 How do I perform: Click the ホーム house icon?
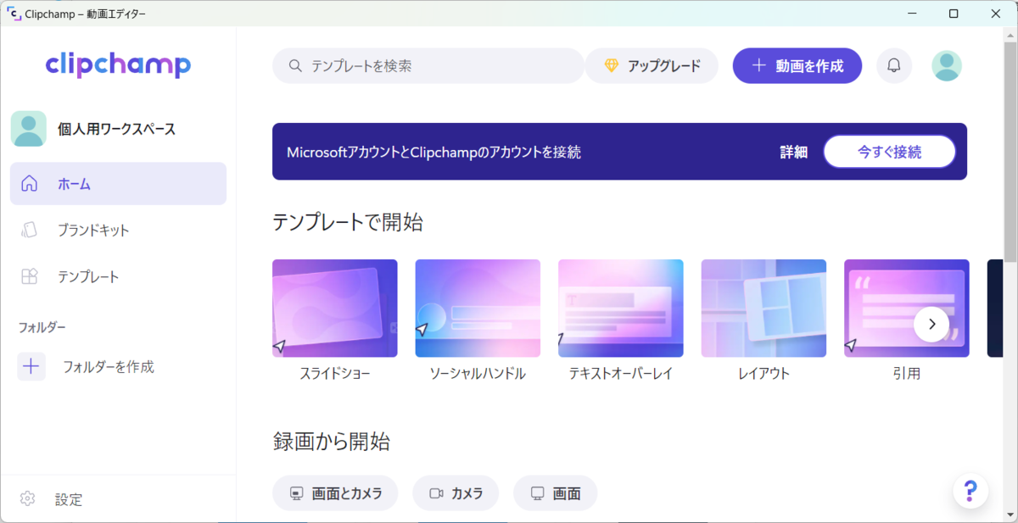pos(29,183)
